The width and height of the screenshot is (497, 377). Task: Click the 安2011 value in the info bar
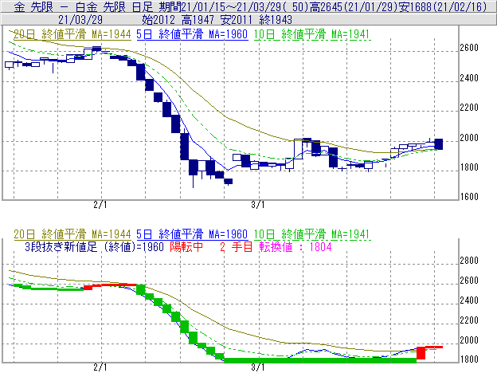coord(237,20)
